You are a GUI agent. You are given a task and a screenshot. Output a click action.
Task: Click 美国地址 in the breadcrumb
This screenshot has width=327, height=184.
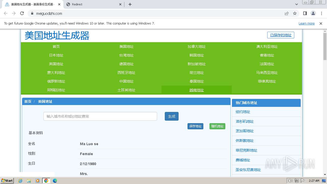point(45,101)
